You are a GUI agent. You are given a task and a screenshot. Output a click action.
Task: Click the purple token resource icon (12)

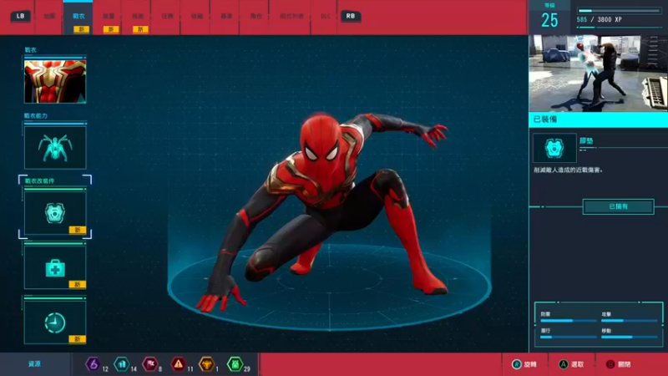(93, 364)
